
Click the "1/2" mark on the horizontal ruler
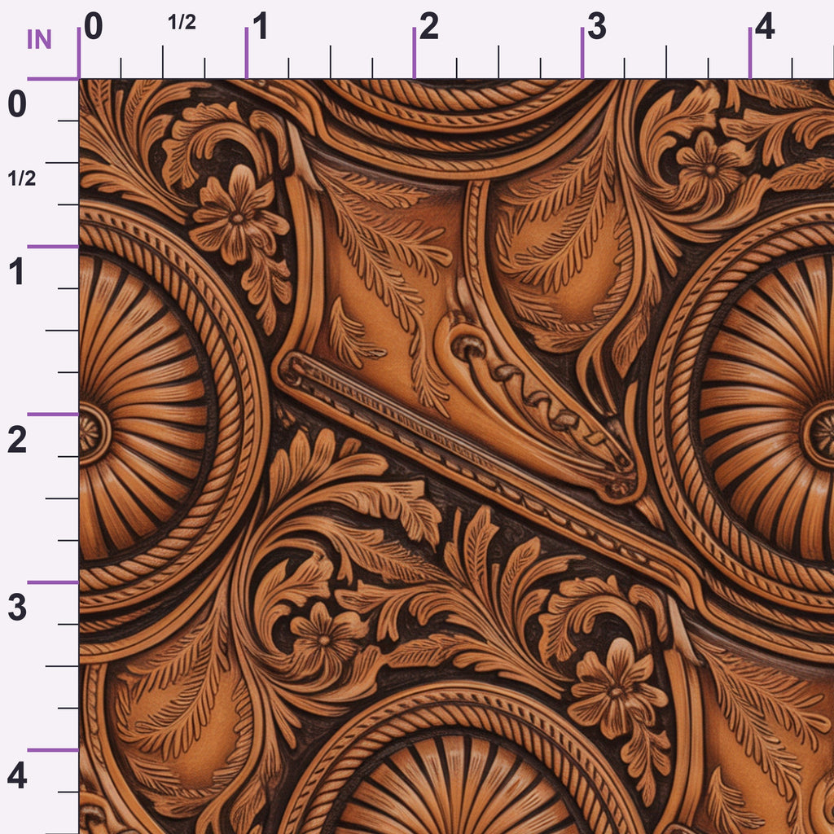click(x=182, y=22)
